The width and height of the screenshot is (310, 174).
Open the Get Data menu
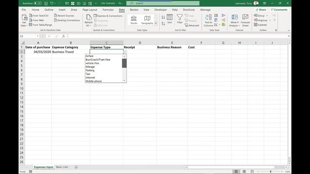(24, 20)
